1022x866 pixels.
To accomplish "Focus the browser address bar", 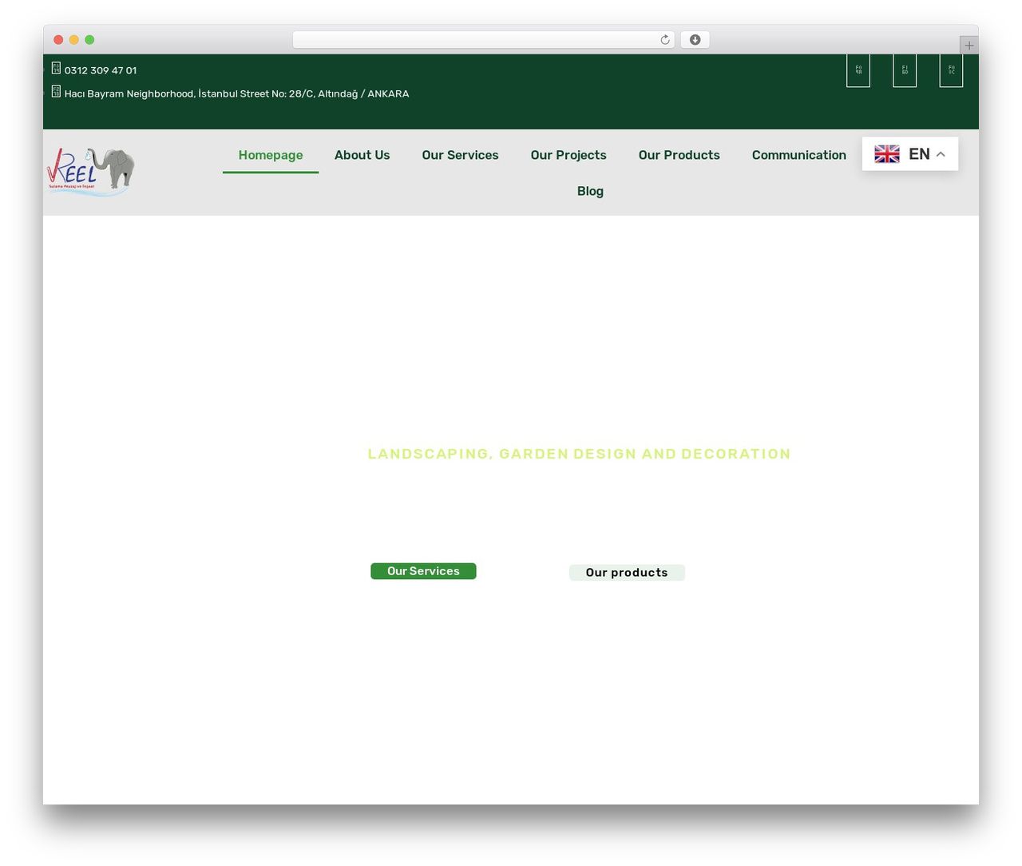I will coord(484,40).
